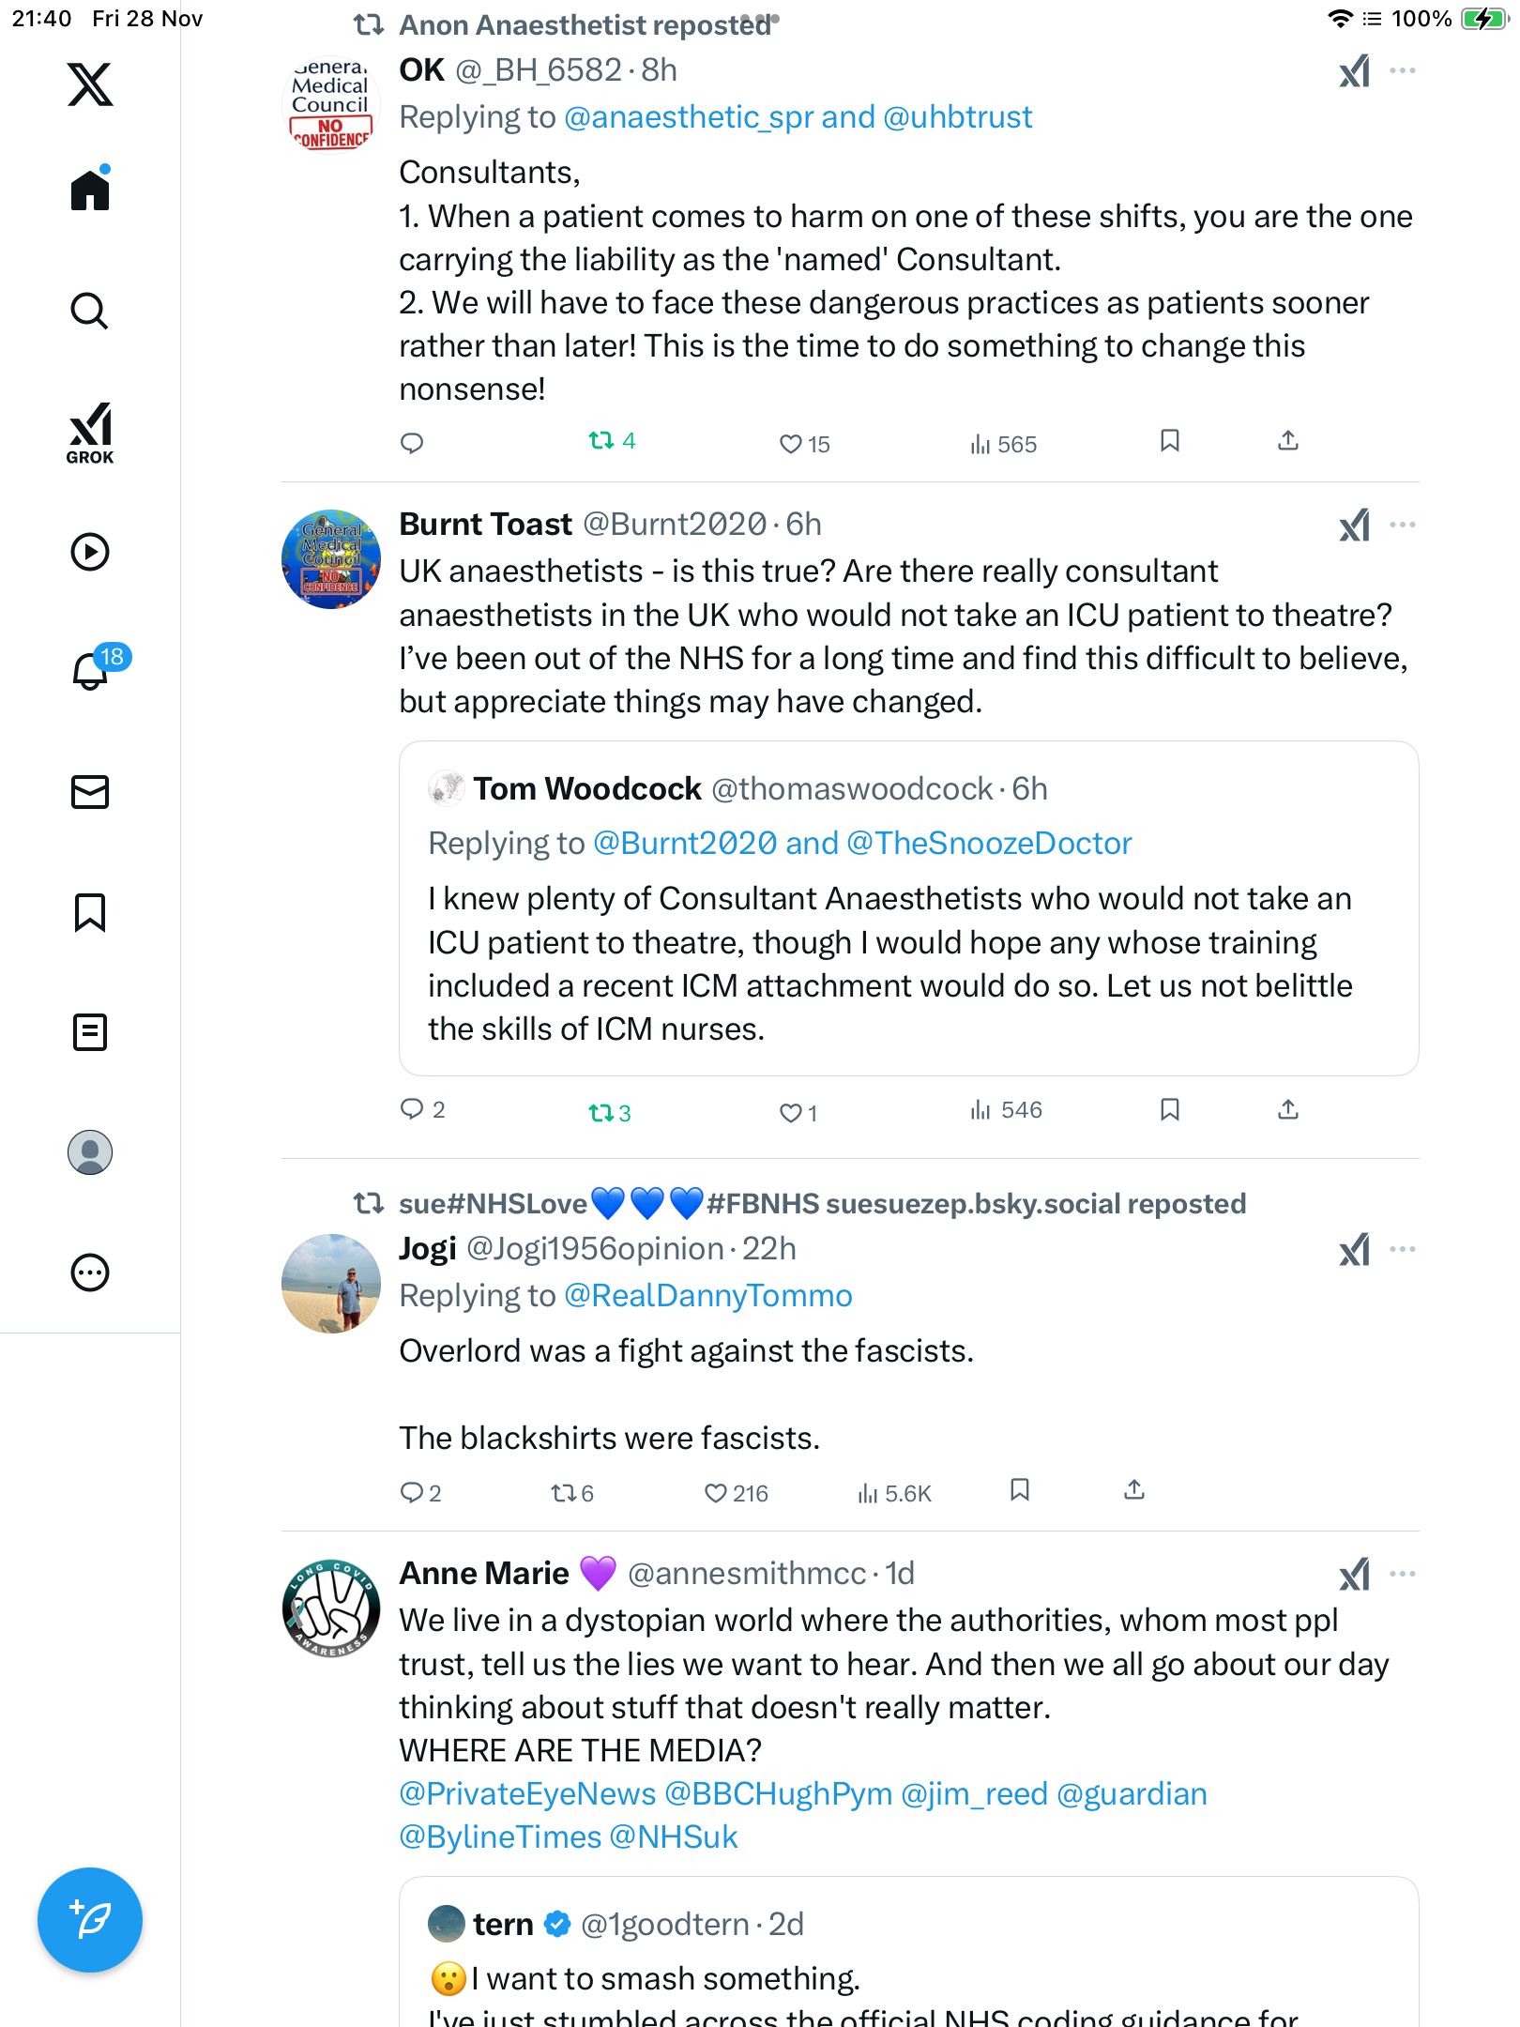The width and height of the screenshot is (1520, 2027).
Task: Open more options on Burnt Toast's post
Action: [x=1403, y=525]
